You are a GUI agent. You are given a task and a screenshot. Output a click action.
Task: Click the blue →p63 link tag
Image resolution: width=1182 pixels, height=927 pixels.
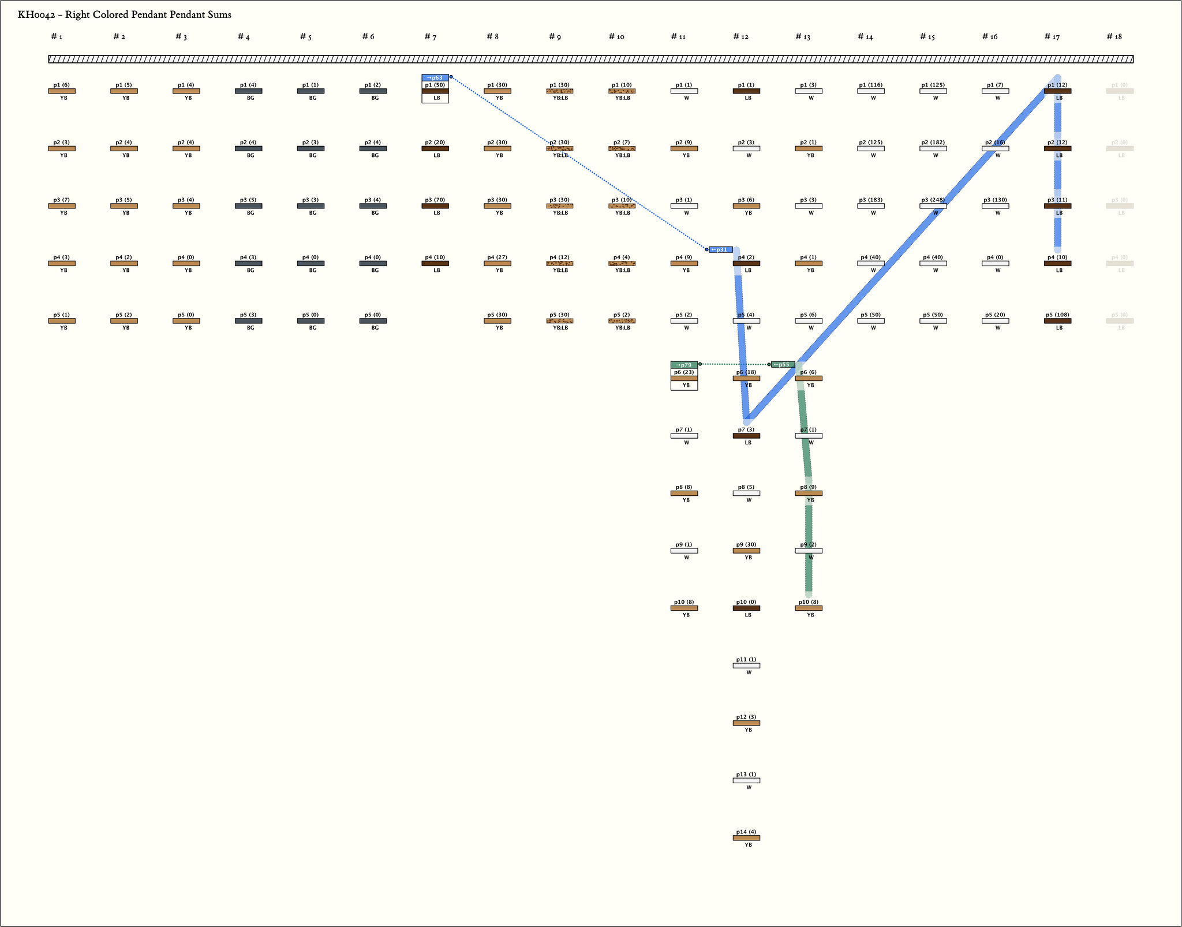click(x=435, y=77)
